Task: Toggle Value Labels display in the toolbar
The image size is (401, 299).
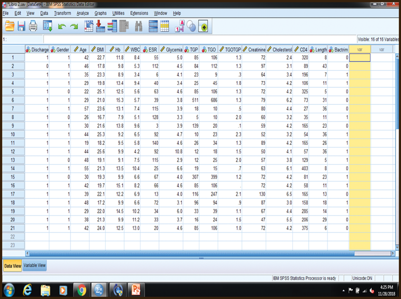Action: pos(181,26)
